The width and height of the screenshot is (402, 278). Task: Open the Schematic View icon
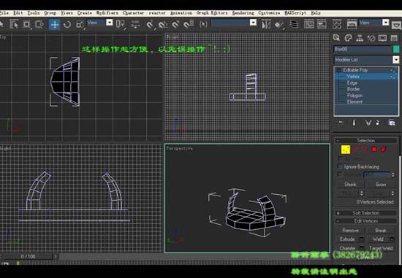coord(322,25)
